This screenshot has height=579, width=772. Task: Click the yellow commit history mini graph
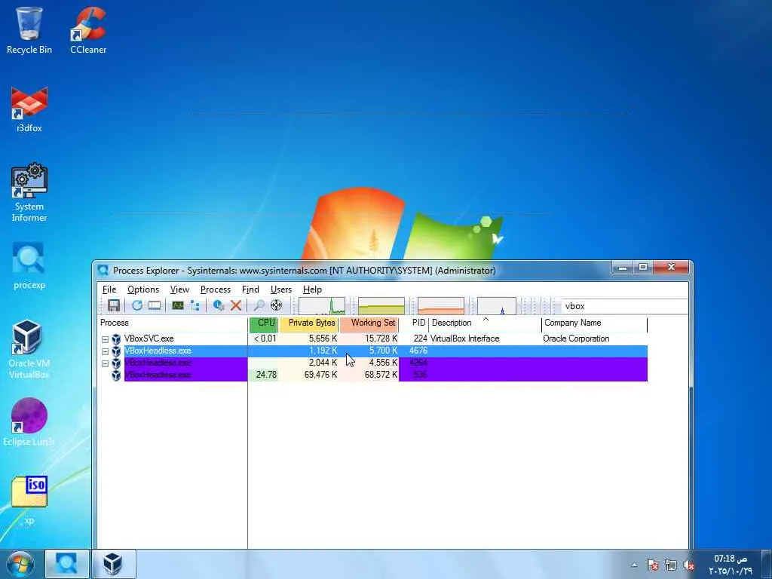tap(381, 306)
